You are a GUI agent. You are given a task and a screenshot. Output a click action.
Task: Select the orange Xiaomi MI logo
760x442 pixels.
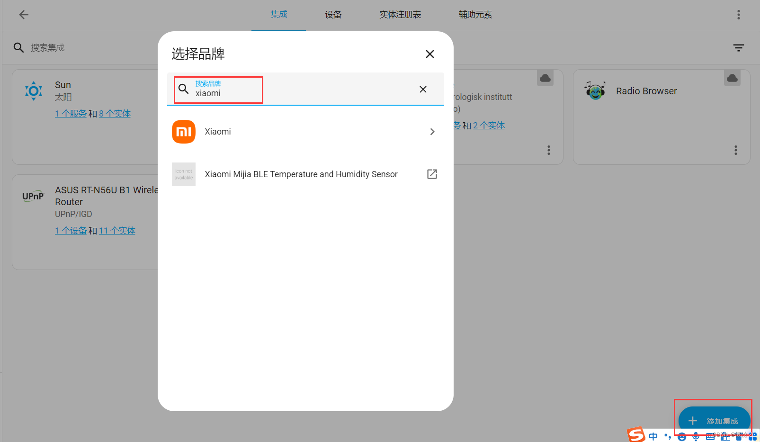click(184, 132)
